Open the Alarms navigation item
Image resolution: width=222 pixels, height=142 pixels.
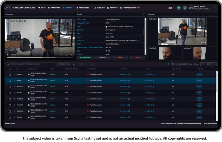pyautogui.click(x=68, y=8)
